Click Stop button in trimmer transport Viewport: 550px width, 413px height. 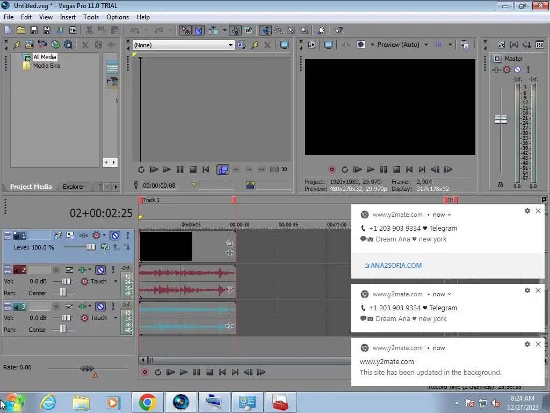(193, 169)
